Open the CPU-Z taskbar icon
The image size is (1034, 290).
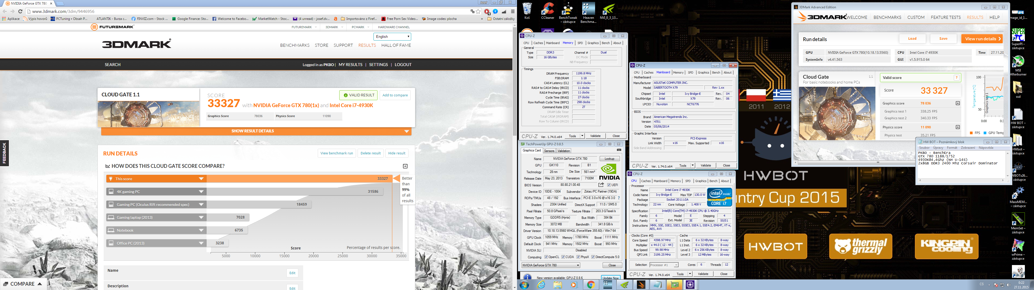click(x=690, y=285)
